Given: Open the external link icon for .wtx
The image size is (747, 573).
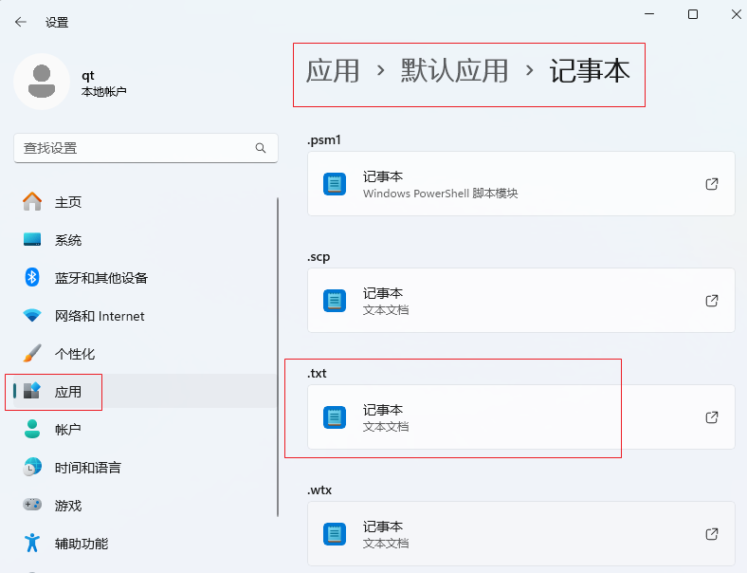Looking at the screenshot, I should click(x=712, y=534).
